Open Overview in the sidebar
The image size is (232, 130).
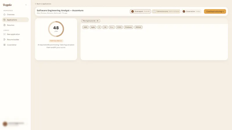(15, 14)
